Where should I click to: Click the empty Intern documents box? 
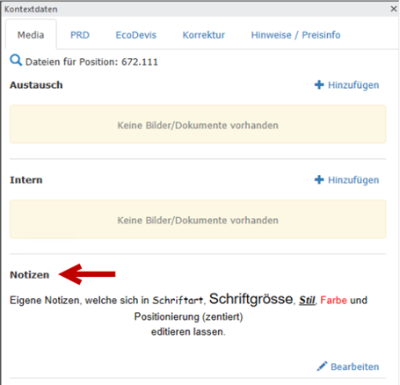click(198, 219)
